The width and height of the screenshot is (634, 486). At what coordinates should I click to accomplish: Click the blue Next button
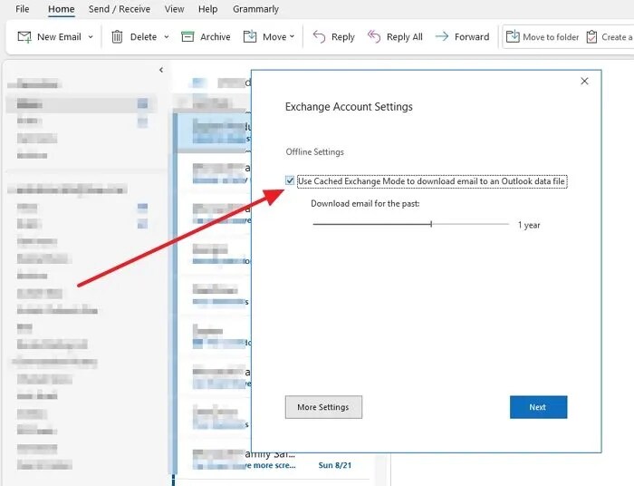538,407
